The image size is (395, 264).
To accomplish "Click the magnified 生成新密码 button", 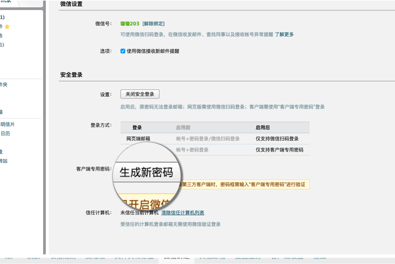I will coord(146,173).
